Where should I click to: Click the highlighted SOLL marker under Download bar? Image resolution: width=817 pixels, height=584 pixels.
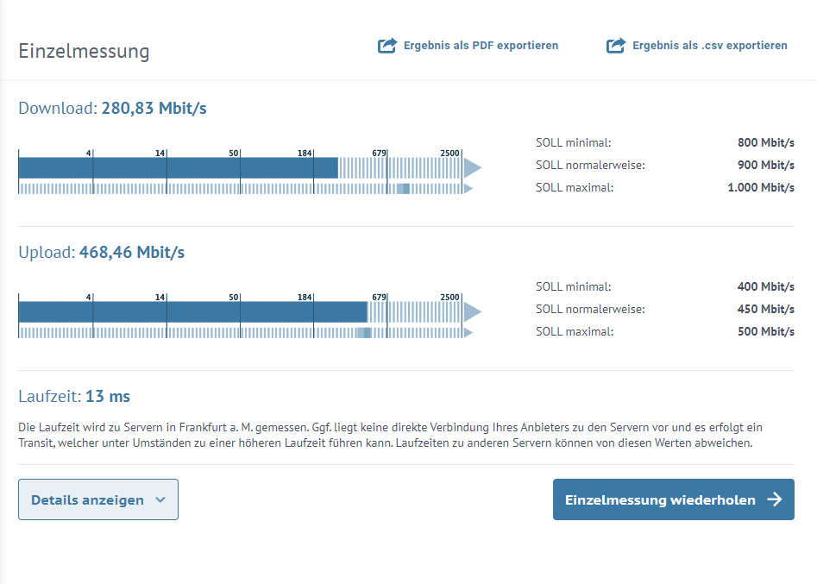[402, 188]
